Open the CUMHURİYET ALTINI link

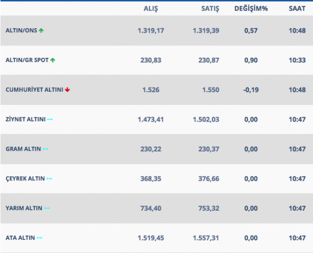tap(34, 90)
